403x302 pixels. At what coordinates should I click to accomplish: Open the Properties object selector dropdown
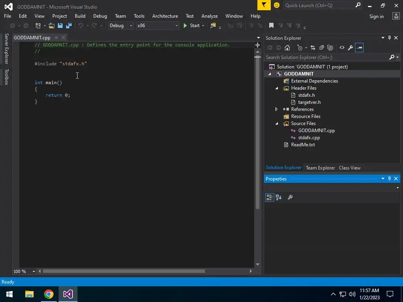click(397, 188)
